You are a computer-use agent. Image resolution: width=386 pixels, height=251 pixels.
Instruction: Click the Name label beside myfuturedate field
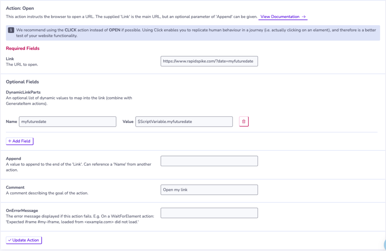pyautogui.click(x=11, y=122)
